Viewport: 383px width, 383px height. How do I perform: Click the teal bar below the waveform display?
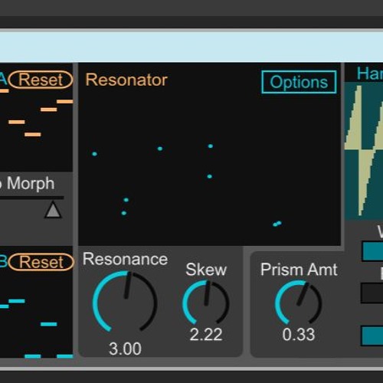click(x=372, y=251)
